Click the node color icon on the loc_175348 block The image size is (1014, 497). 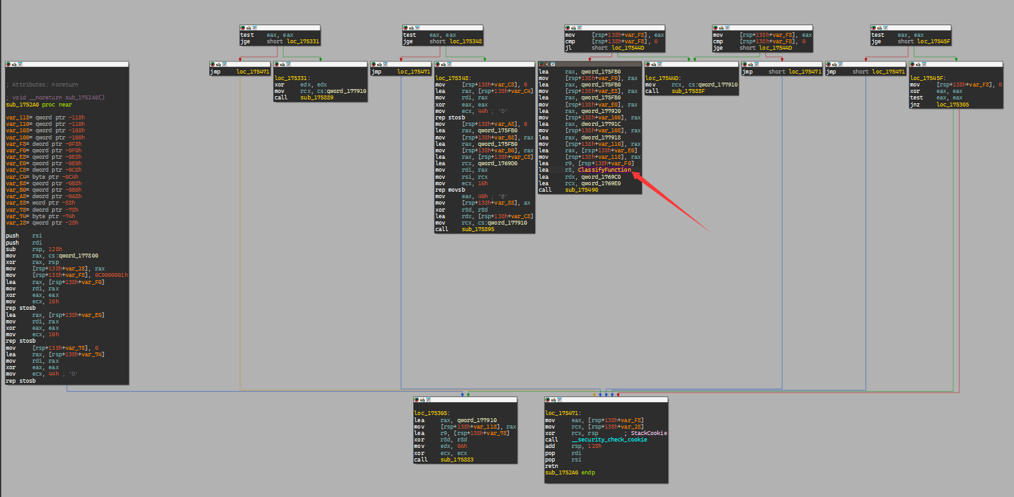pos(438,65)
